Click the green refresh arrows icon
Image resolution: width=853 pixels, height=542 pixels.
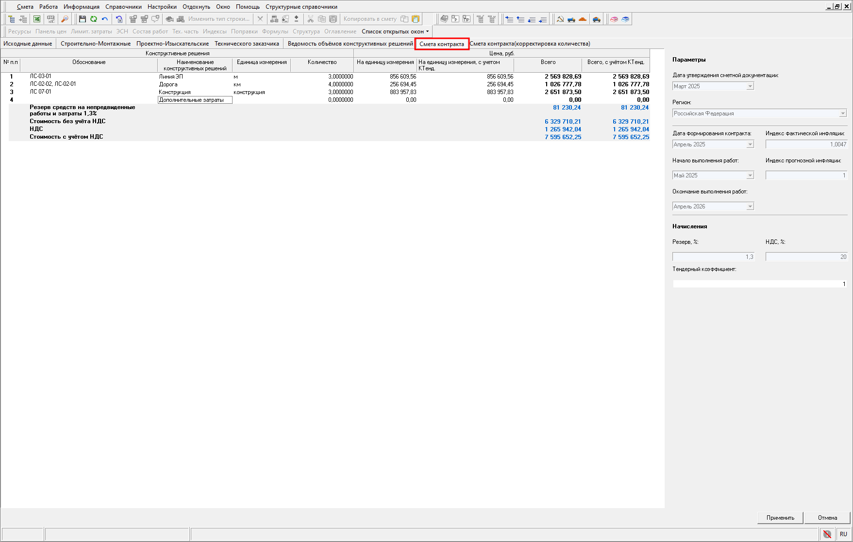[93, 19]
